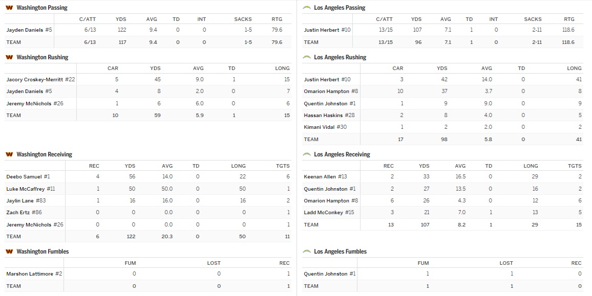This screenshot has width=592, height=296.
Task: Click Zach Ertz in the receiving table
Action: [x=18, y=213]
